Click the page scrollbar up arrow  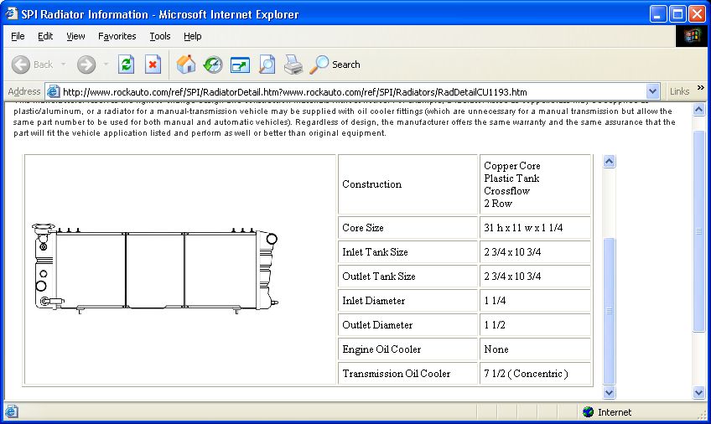point(698,109)
